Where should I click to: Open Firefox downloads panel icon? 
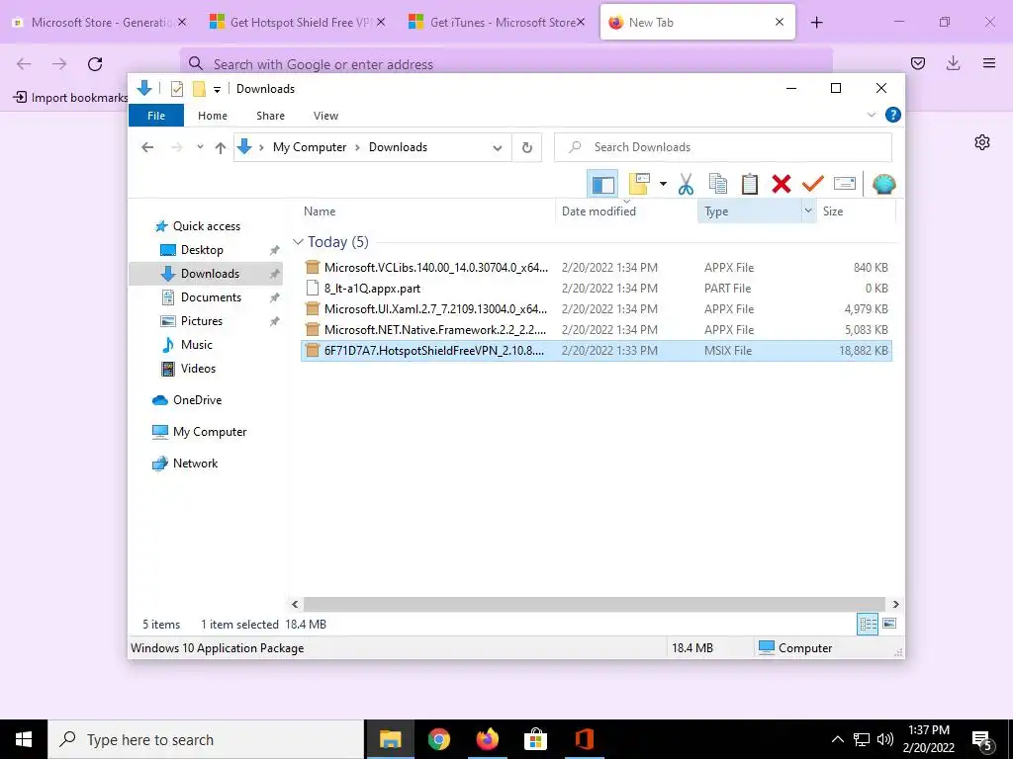point(953,63)
